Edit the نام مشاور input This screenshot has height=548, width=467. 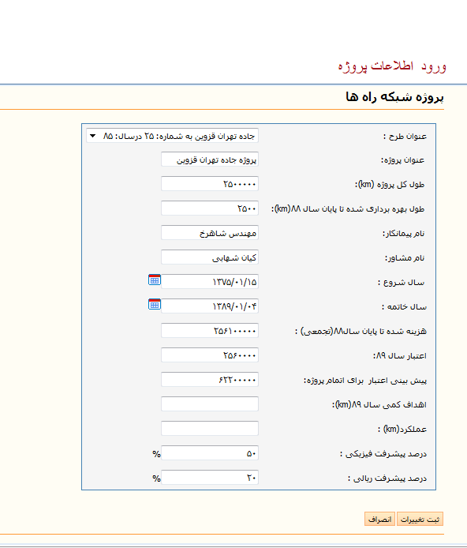210,257
